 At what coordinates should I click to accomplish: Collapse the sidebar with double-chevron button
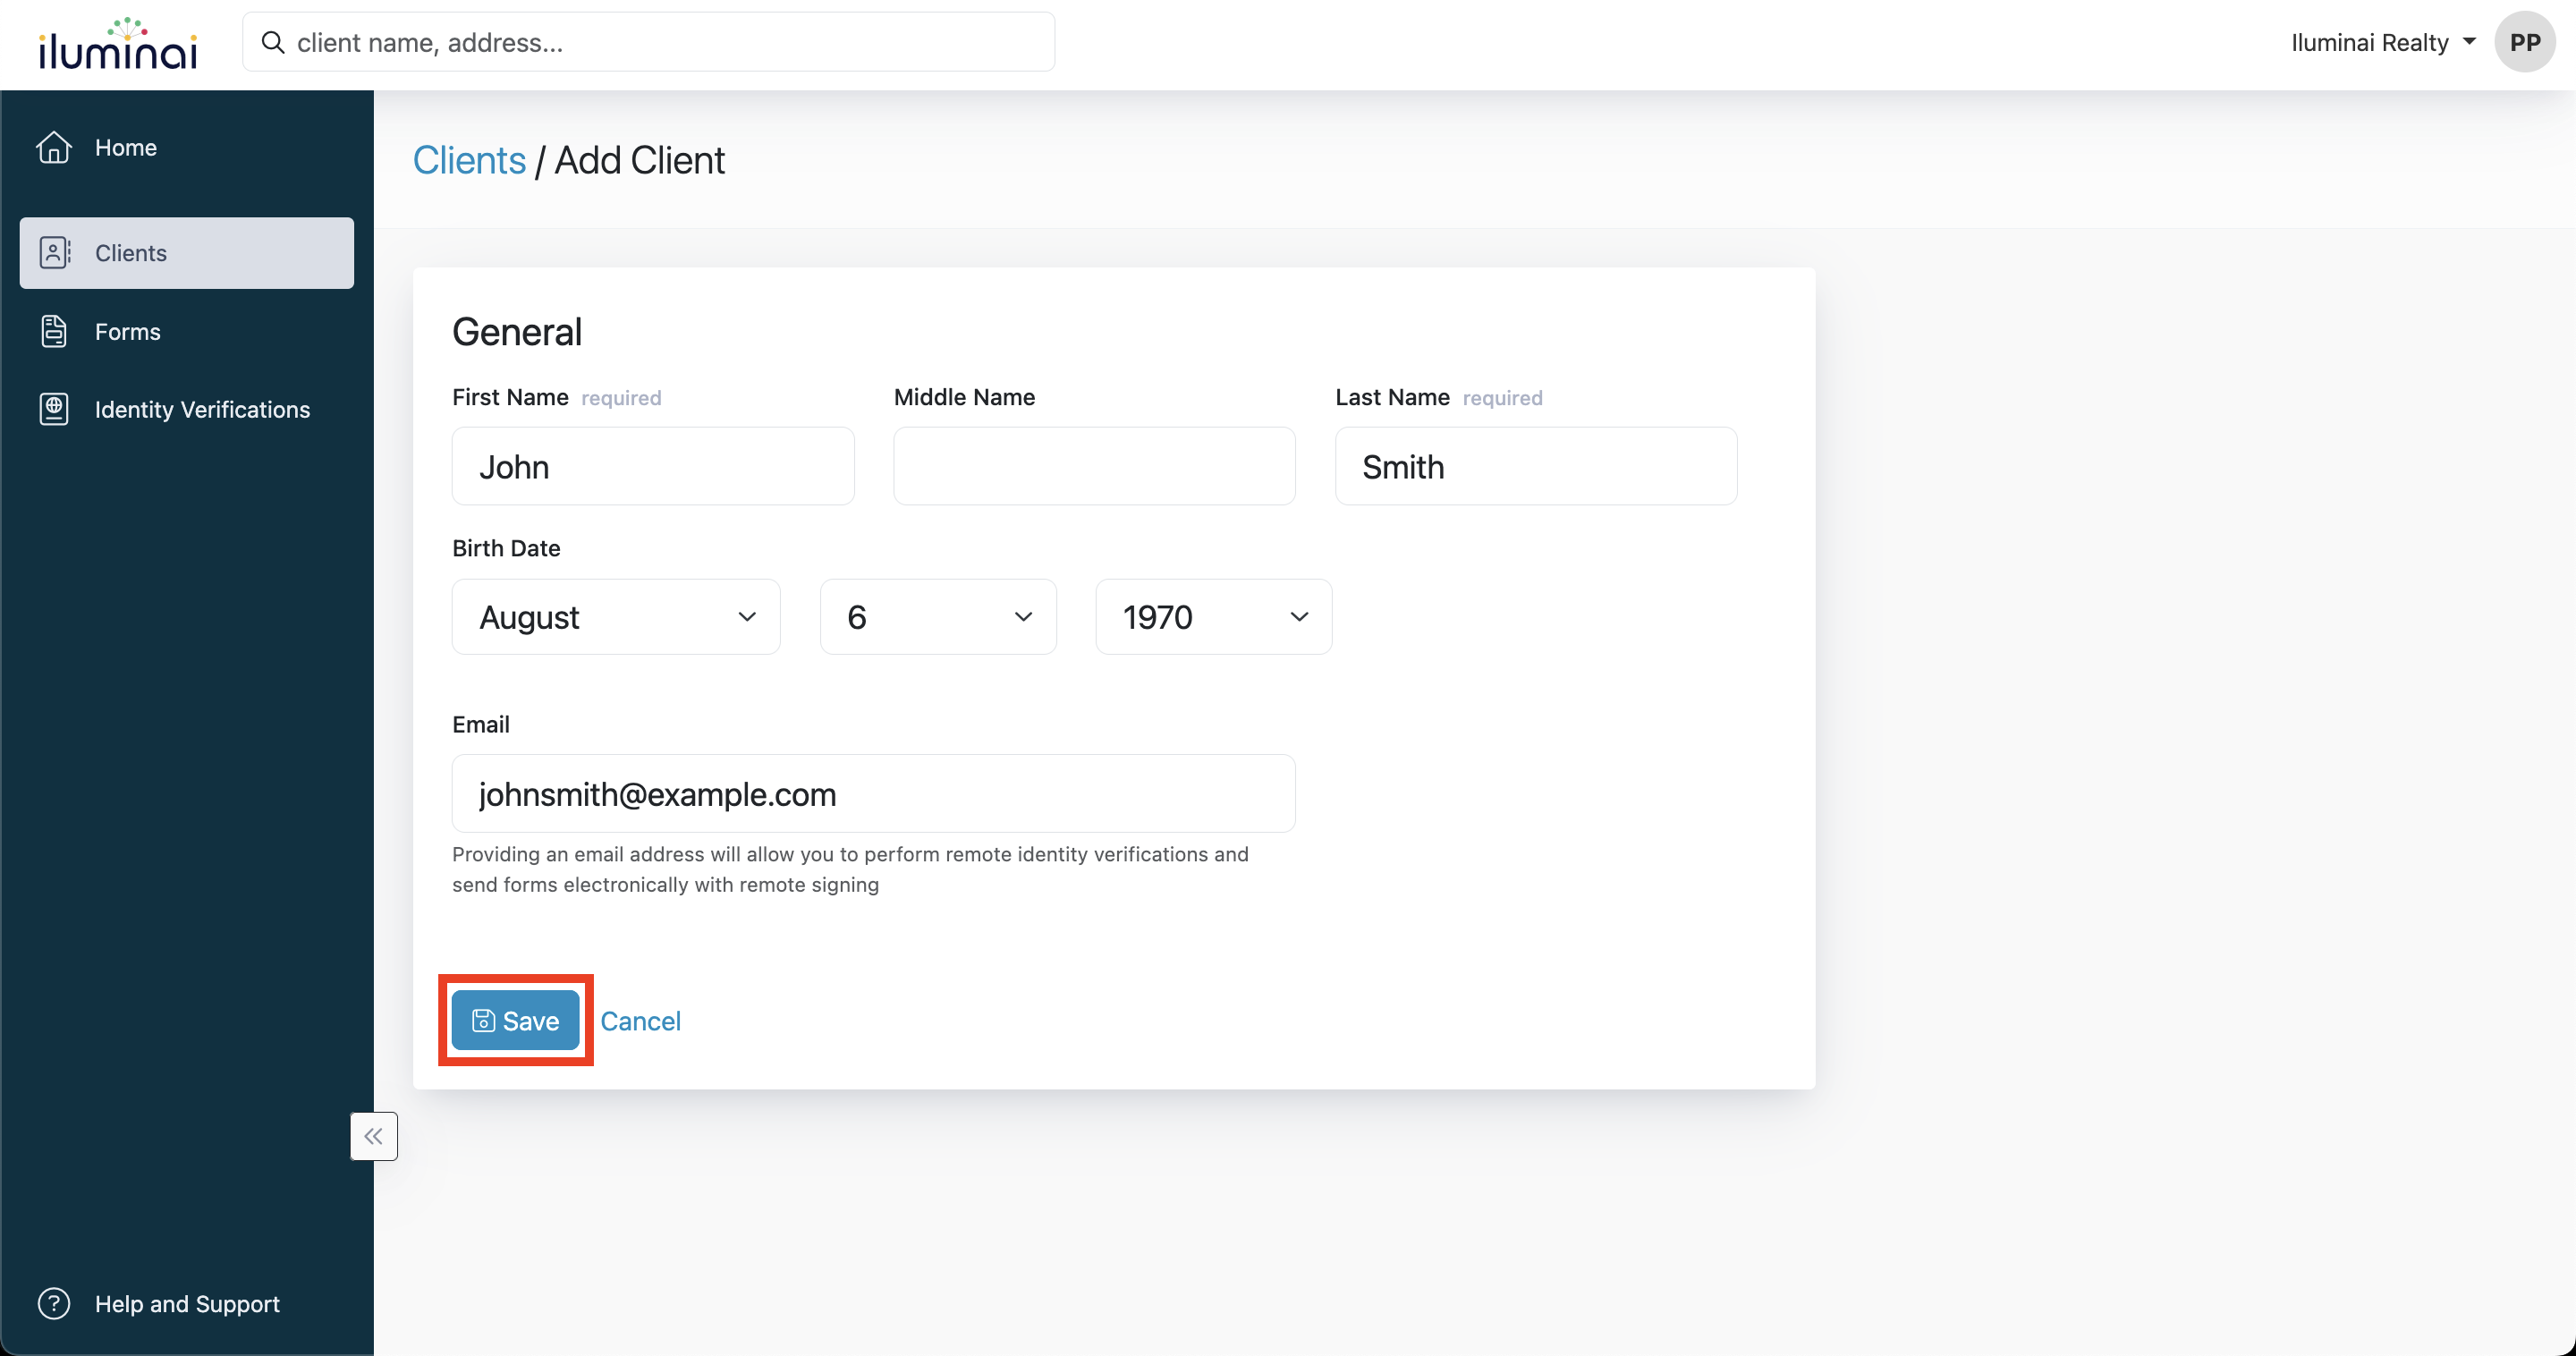tap(374, 1136)
